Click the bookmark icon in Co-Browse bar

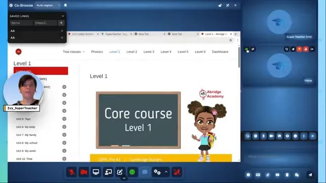[66, 5]
